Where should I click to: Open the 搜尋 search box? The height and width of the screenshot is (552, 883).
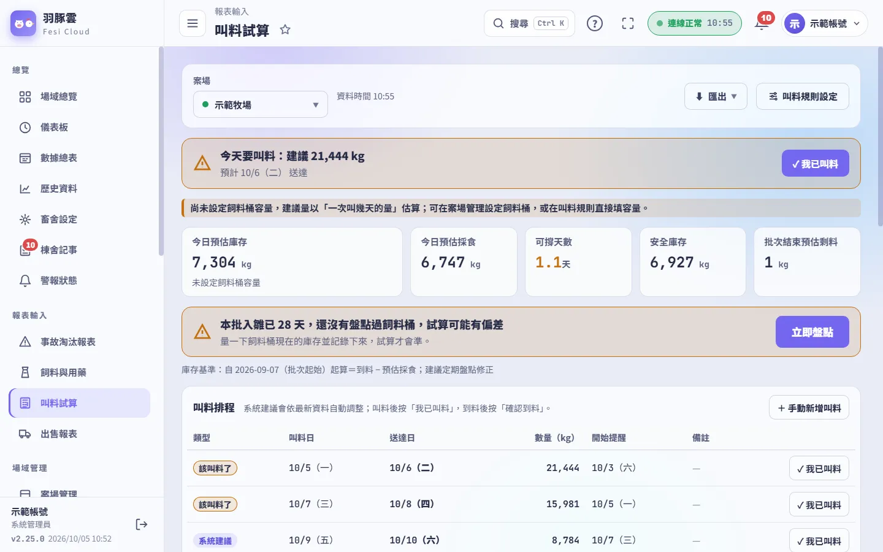point(529,23)
